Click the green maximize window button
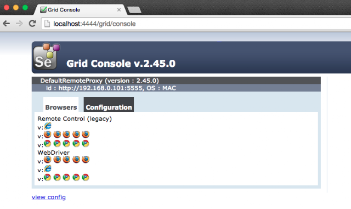The image size is (351, 209). click(x=25, y=7)
